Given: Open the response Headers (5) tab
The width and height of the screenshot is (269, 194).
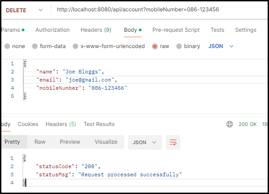Looking at the screenshot, I should (x=61, y=124).
